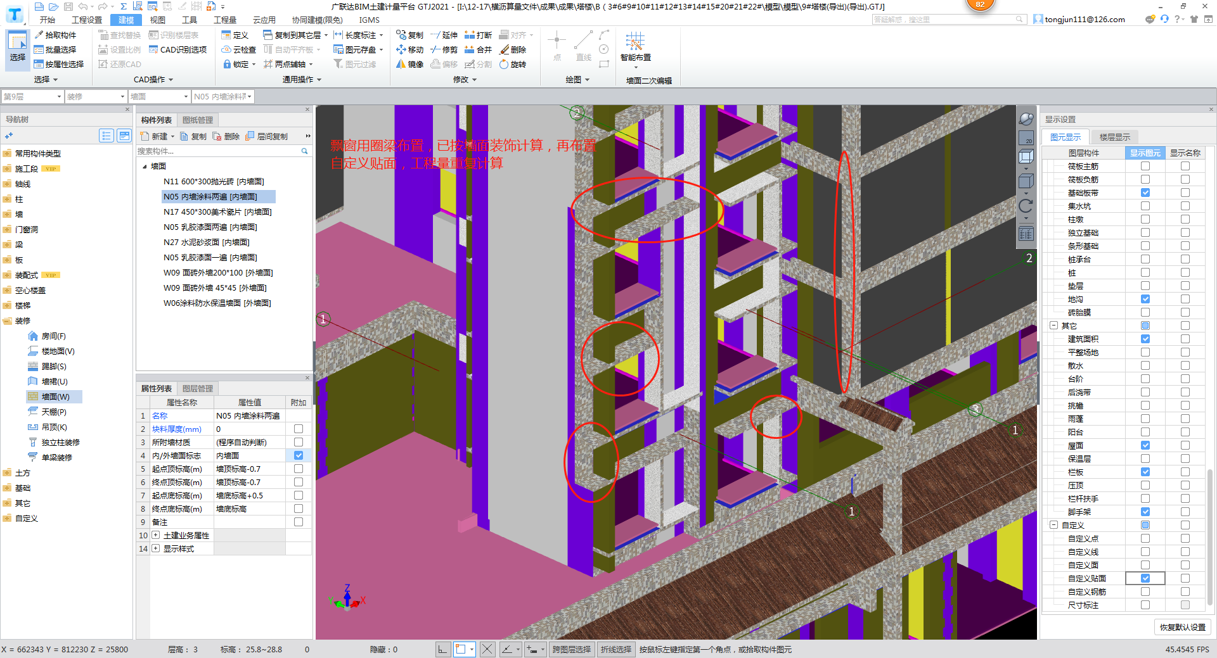This screenshot has width=1217, height=658.
Task: Toggle 屋面 display checkbox
Action: [1145, 445]
